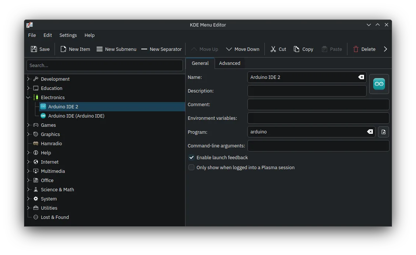Viewport: 416px width, 255px height.
Task: Disable the Enable launch feedback checkbox
Action: click(x=191, y=157)
